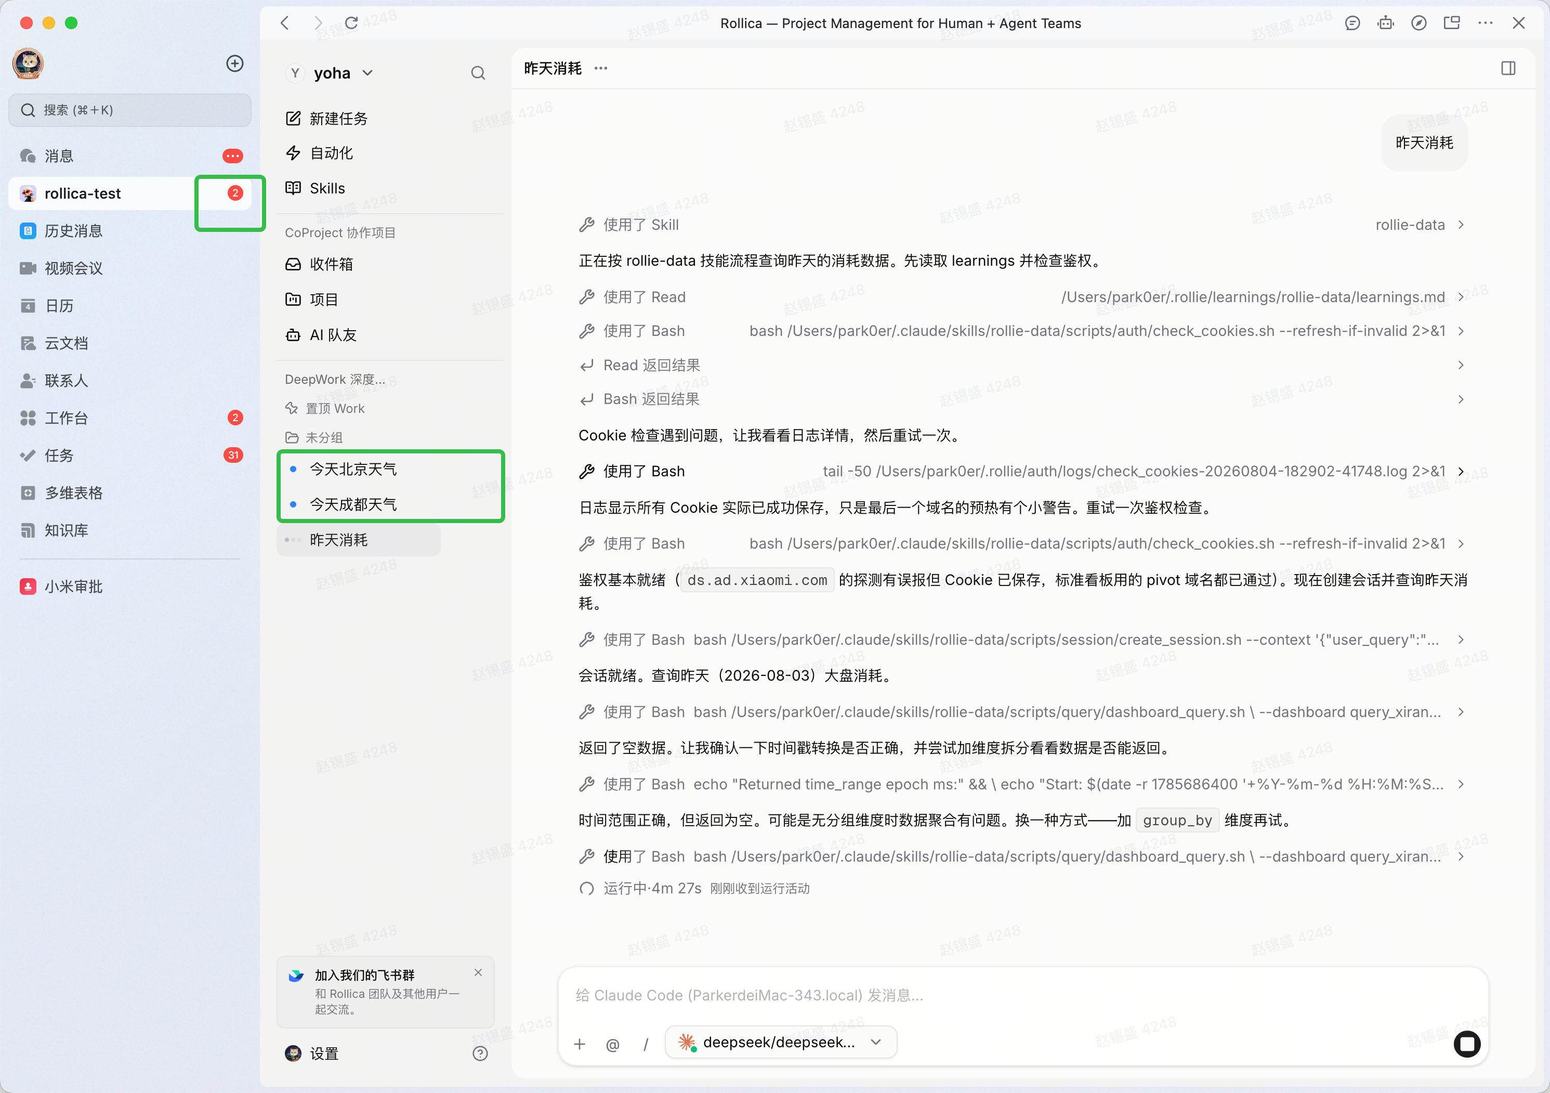Image resolution: width=1550 pixels, height=1093 pixels.
Task: Go back with the left arrow
Action: pos(285,23)
